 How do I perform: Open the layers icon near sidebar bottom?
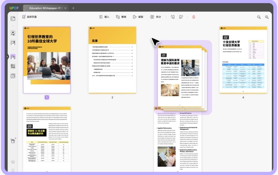point(13,162)
